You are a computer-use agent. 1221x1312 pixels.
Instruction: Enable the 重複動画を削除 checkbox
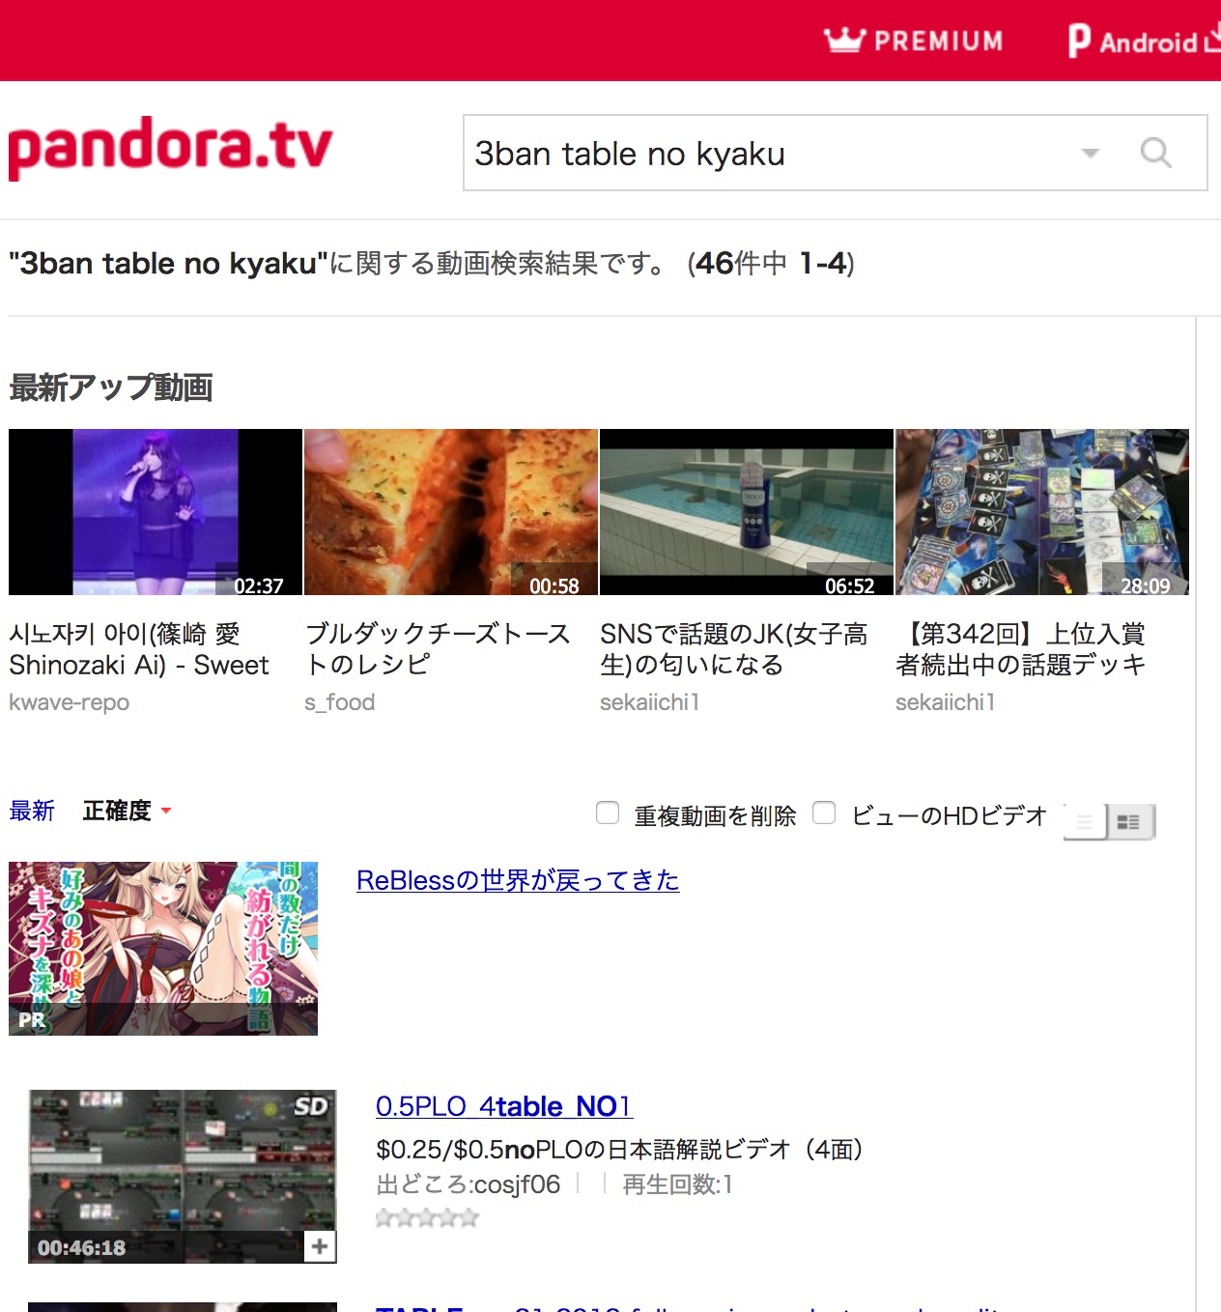pos(608,813)
